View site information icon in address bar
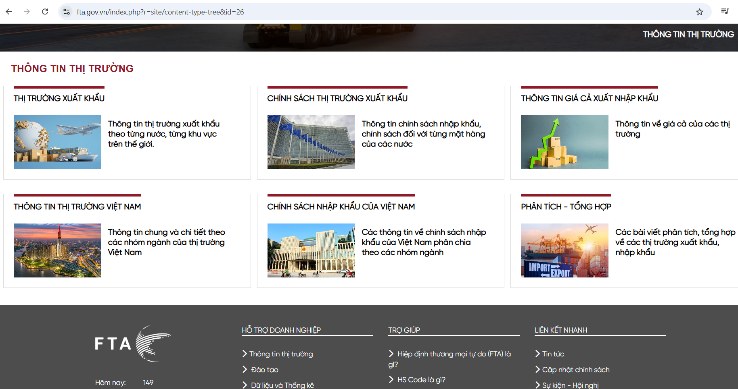This screenshot has height=389, width=738. click(67, 12)
